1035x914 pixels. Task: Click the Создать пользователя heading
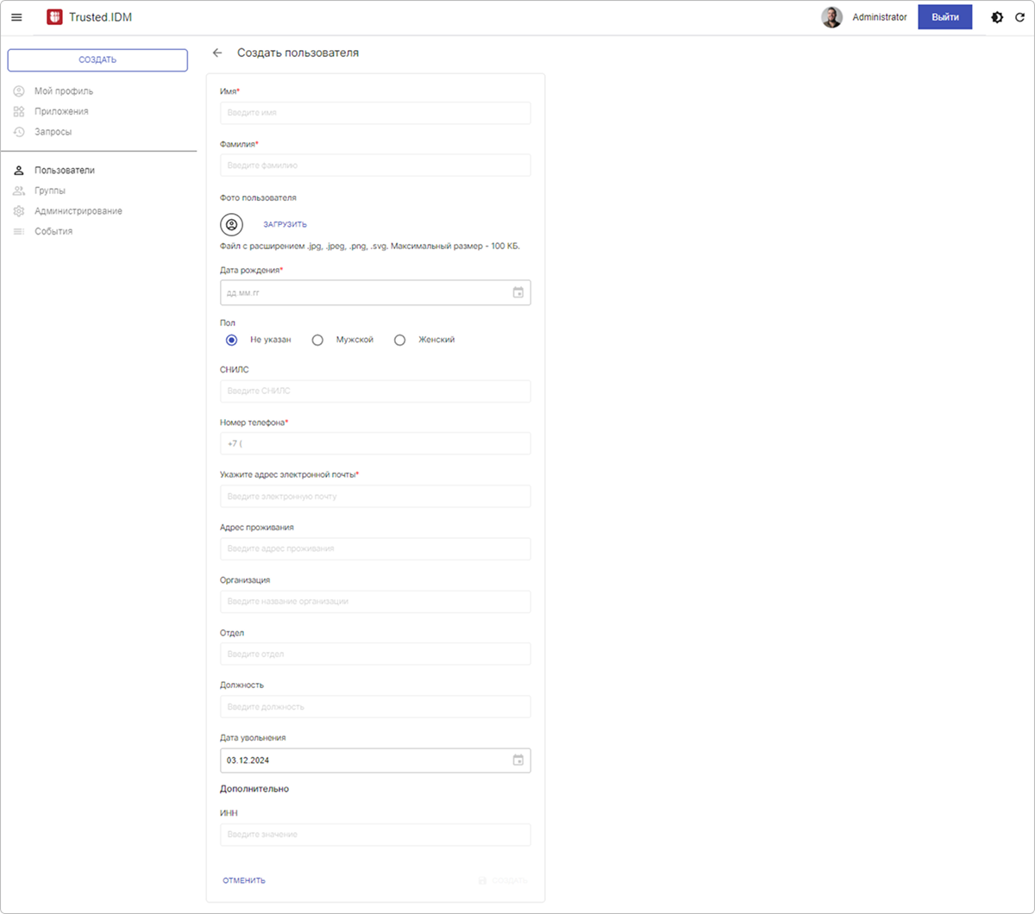pos(298,53)
